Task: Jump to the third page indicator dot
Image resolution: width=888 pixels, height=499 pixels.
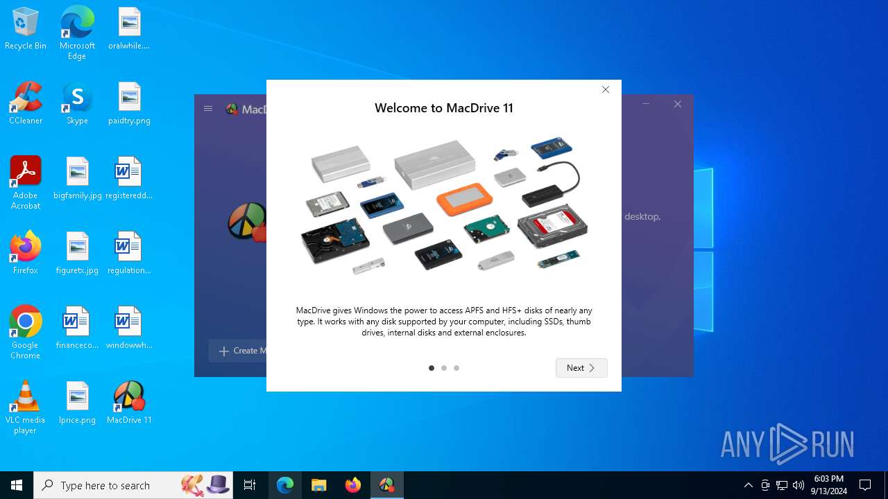Action: tap(456, 368)
